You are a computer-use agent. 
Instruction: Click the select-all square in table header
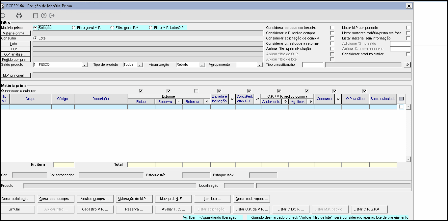pyautogui.click(x=402, y=99)
